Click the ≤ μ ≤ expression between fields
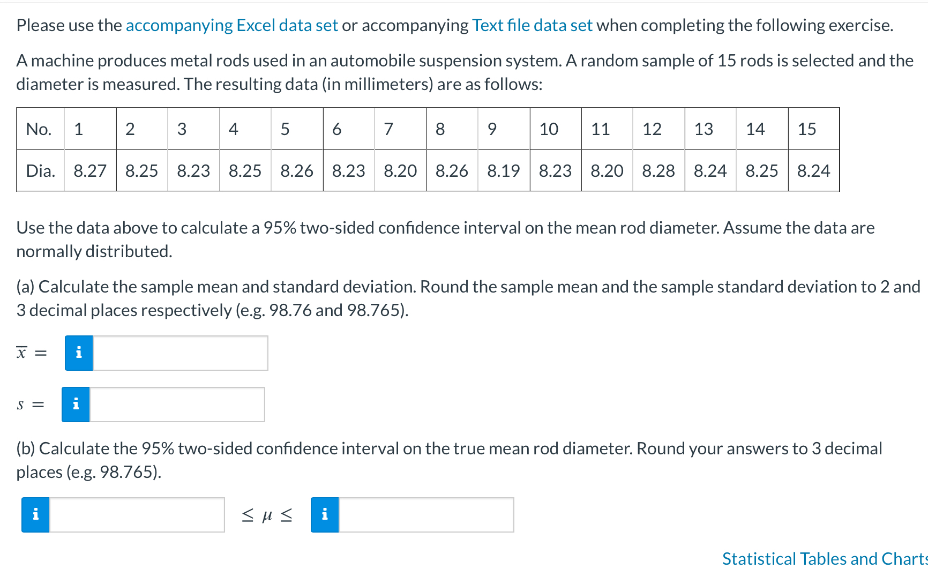The width and height of the screenshot is (928, 569). click(x=266, y=514)
